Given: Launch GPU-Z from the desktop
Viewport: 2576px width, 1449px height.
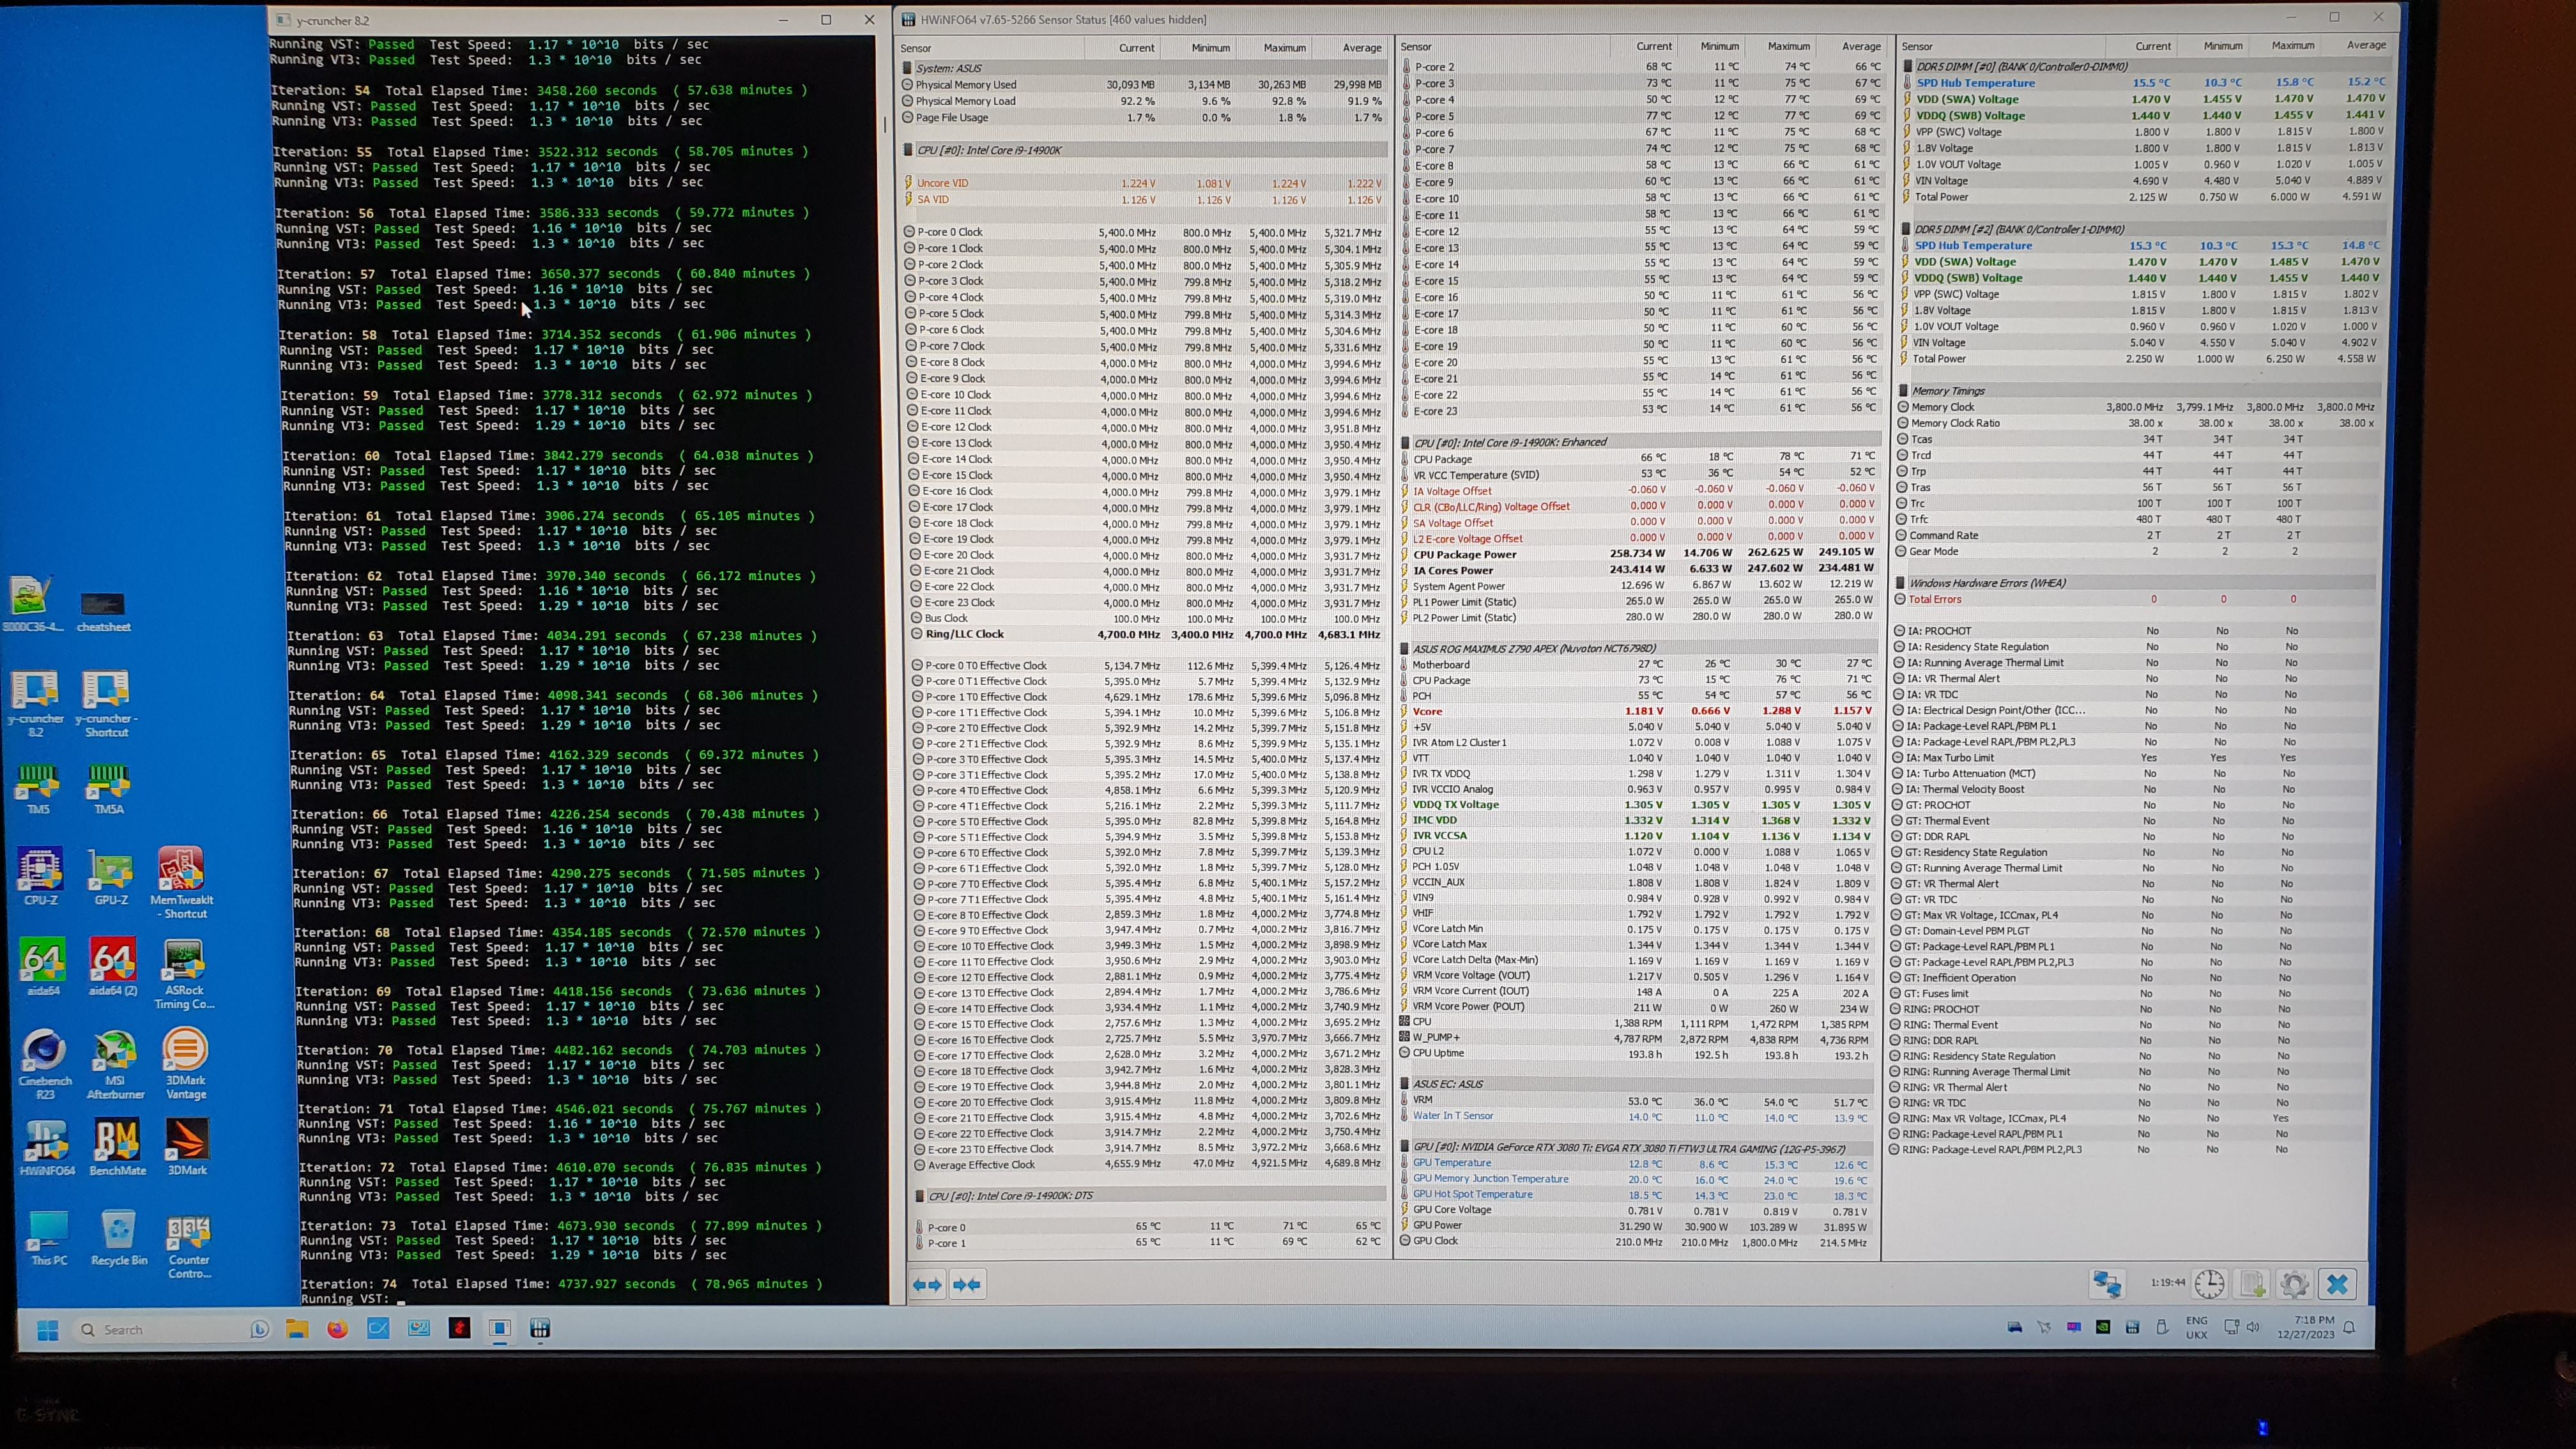Looking at the screenshot, I should (111, 877).
